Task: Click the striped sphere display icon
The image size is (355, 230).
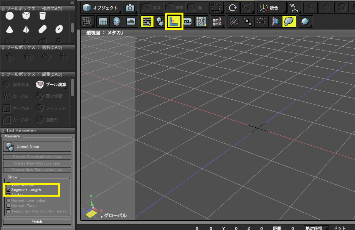Action: (x=117, y=21)
